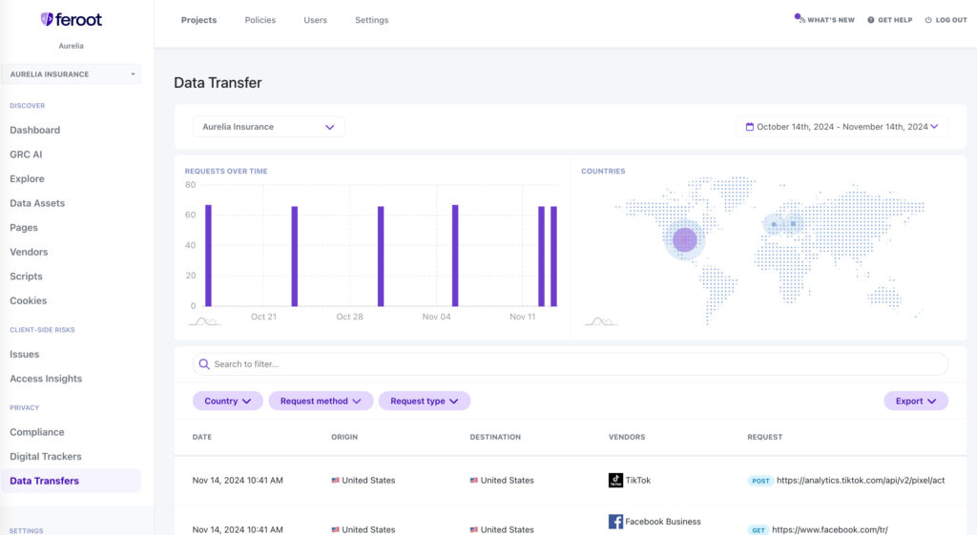
Task: Go to Digital Trackers in sidebar
Action: click(x=46, y=457)
